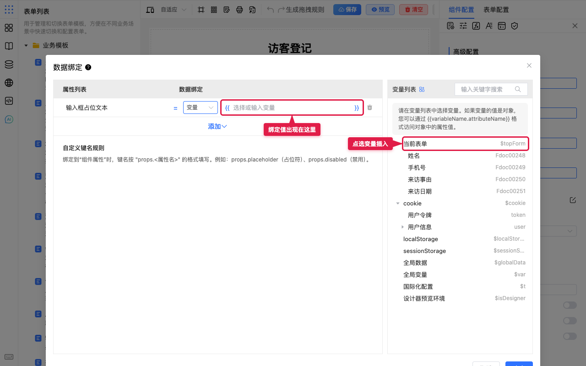Click the print icon in toolbar
586x366 pixels.
(x=239, y=10)
